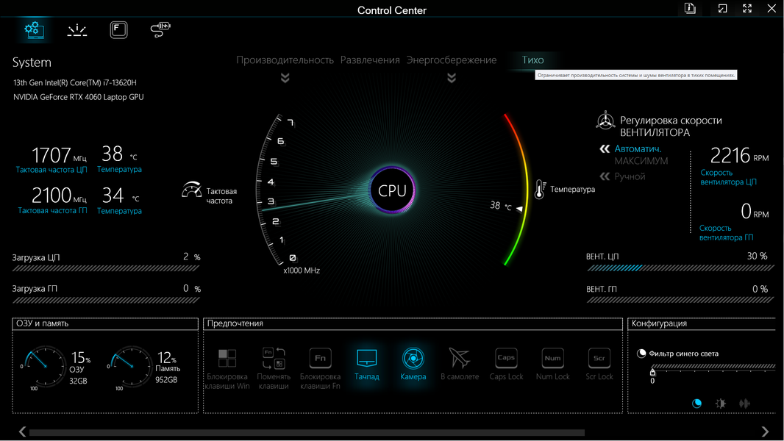Select МАКСИМУМ fan speed option
The width and height of the screenshot is (784, 441).
tap(641, 161)
